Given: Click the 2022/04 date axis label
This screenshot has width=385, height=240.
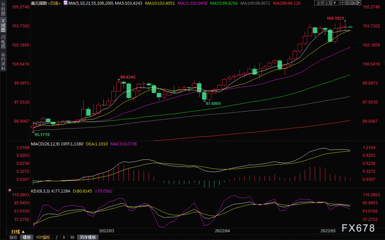Looking at the screenshot, I should point(223,231).
